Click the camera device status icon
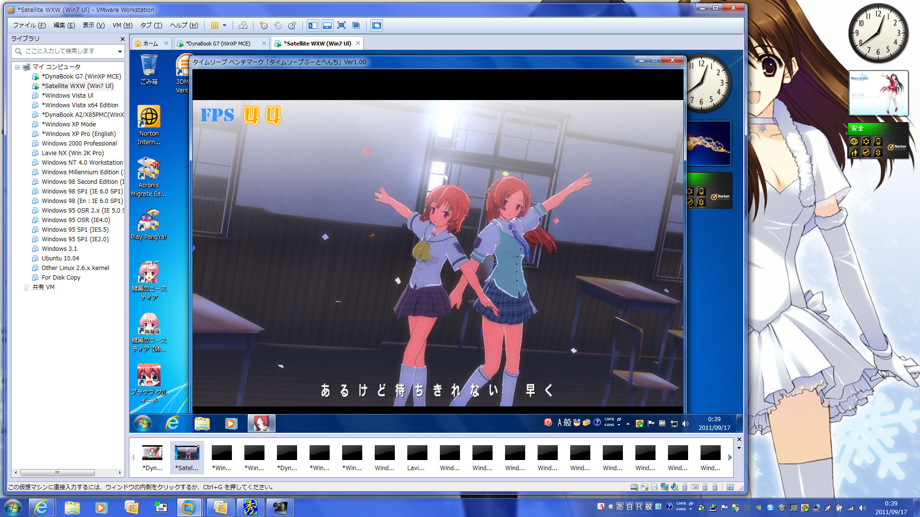Image resolution: width=920 pixels, height=517 pixels. (x=695, y=487)
